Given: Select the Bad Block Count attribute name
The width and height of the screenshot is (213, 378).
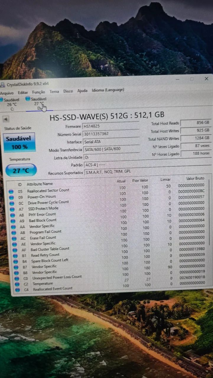Looking at the screenshot, I should (43, 220).
